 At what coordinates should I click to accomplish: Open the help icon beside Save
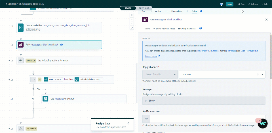pyautogui.click(x=221, y=4)
